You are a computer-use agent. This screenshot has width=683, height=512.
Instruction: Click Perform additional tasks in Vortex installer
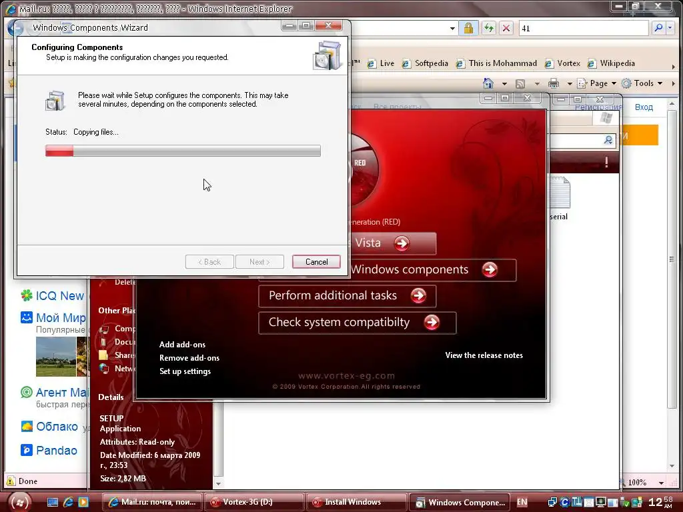347,295
